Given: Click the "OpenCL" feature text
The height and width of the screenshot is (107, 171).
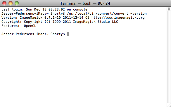Looking at the screenshot, I should coord(30,26).
